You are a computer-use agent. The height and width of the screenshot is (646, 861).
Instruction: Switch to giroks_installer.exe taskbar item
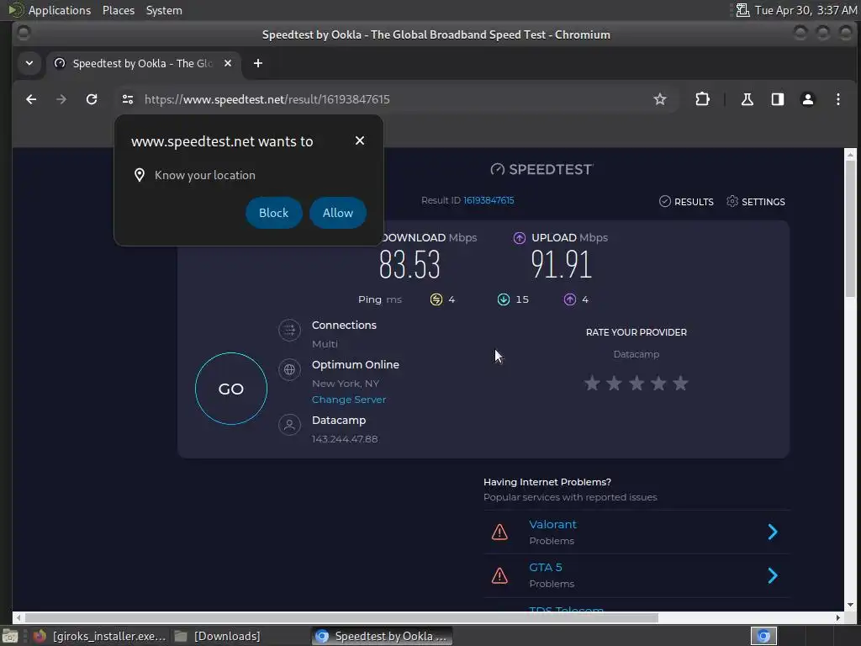click(x=99, y=636)
